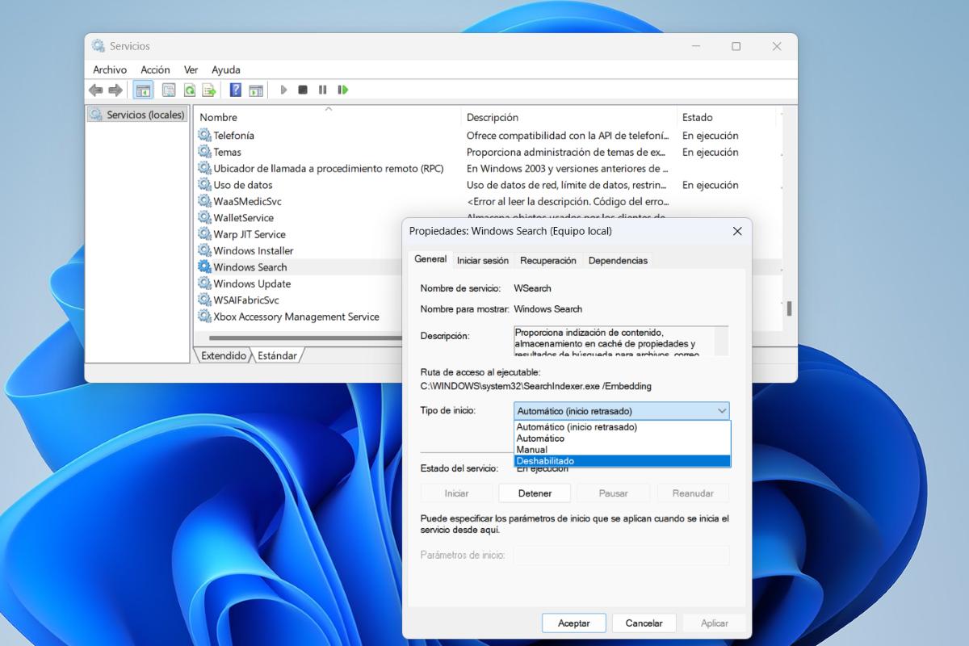Viewport: 969px width, 646px height.
Task: Click the horizontal scrollbar of services list
Action: (304, 338)
